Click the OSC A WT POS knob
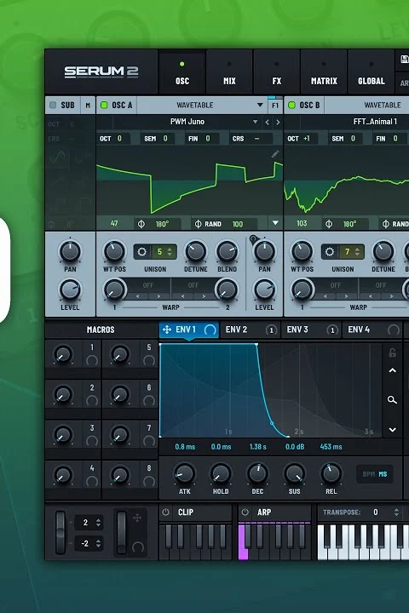The width and height of the screenshot is (409, 613). [x=114, y=251]
